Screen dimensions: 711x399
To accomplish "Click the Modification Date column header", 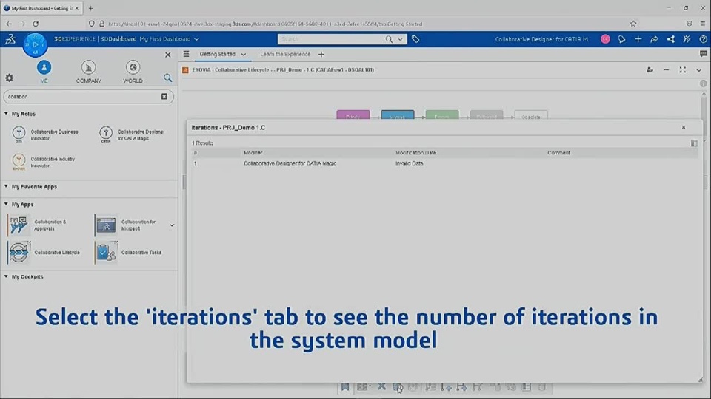I will point(415,153).
